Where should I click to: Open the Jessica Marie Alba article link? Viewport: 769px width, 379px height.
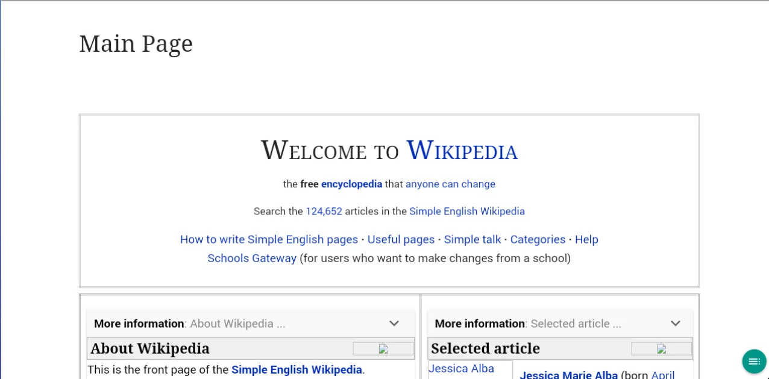(x=569, y=375)
